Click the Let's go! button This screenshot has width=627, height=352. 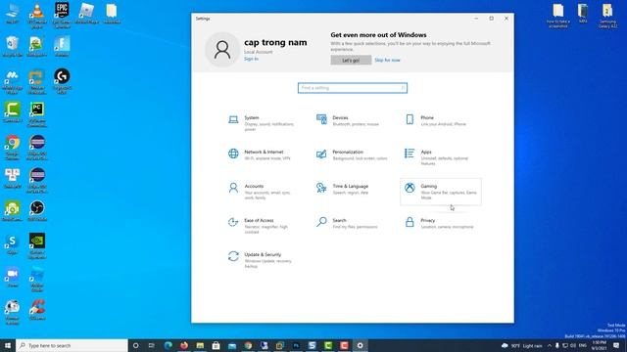pos(351,61)
